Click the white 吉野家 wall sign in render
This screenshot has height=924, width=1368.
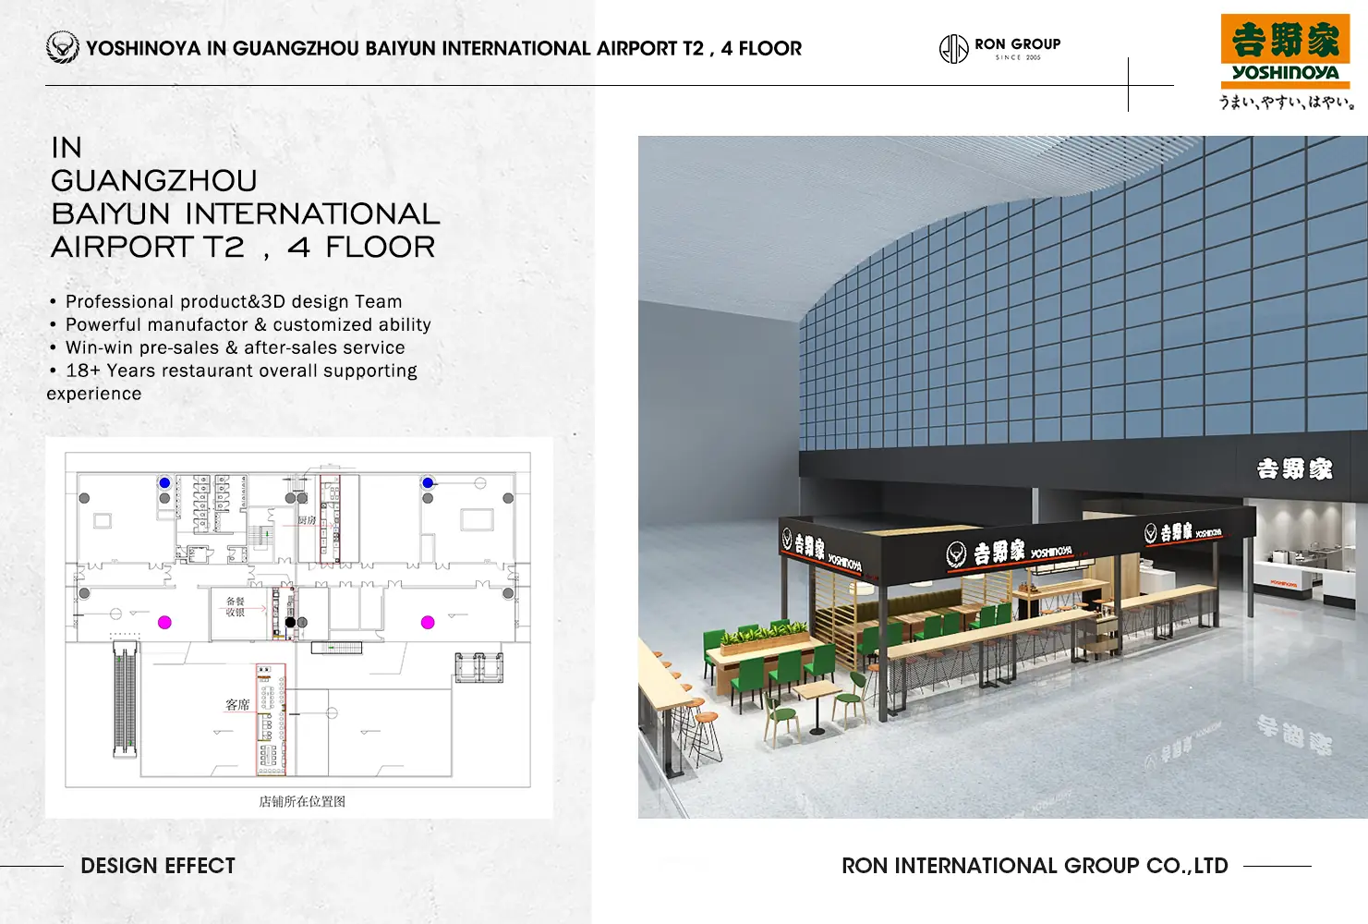[1294, 469]
